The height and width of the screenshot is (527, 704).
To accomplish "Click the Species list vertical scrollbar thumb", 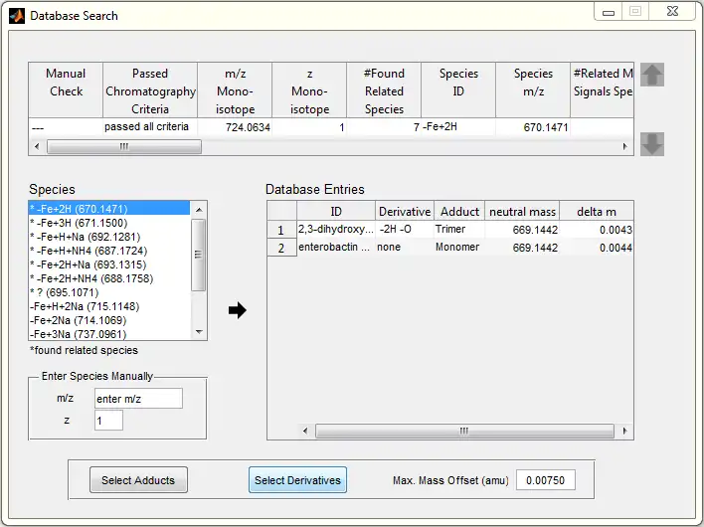I will [x=199, y=255].
